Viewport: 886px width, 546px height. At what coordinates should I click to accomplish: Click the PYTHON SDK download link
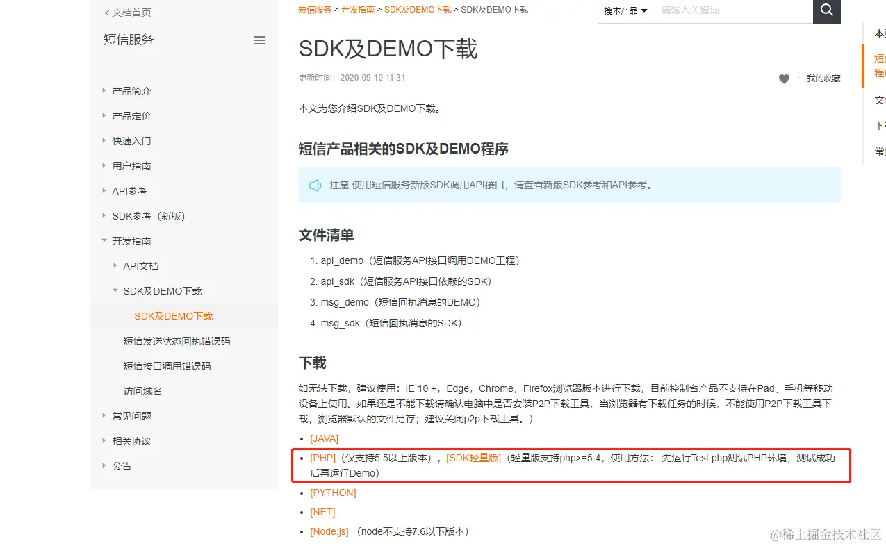click(x=333, y=492)
